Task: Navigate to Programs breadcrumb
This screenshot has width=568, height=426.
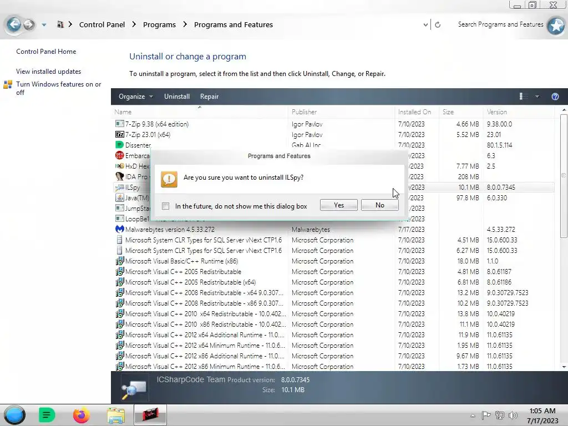Action: 159,24
